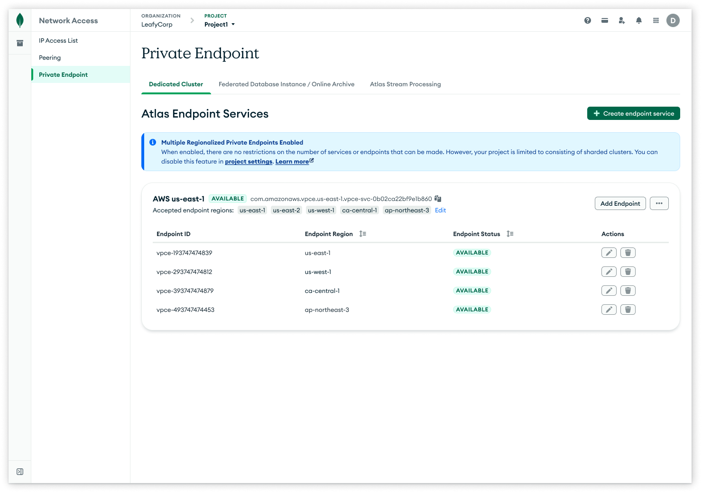This screenshot has width=702, height=493.
Task: Open the Project1 project dropdown
Action: click(220, 24)
